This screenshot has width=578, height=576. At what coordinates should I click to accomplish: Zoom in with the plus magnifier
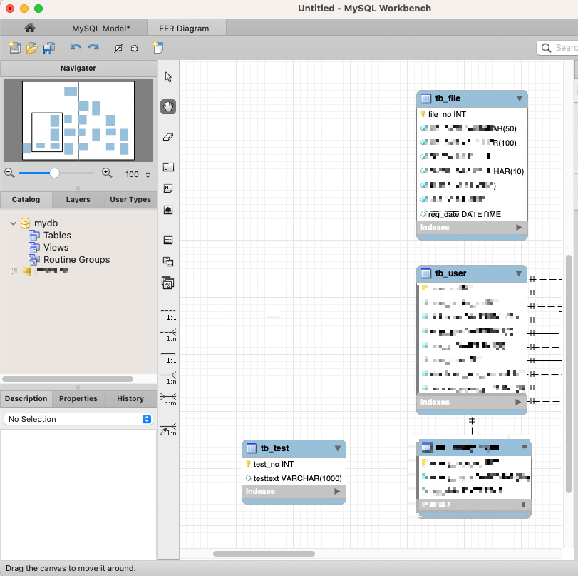(107, 173)
